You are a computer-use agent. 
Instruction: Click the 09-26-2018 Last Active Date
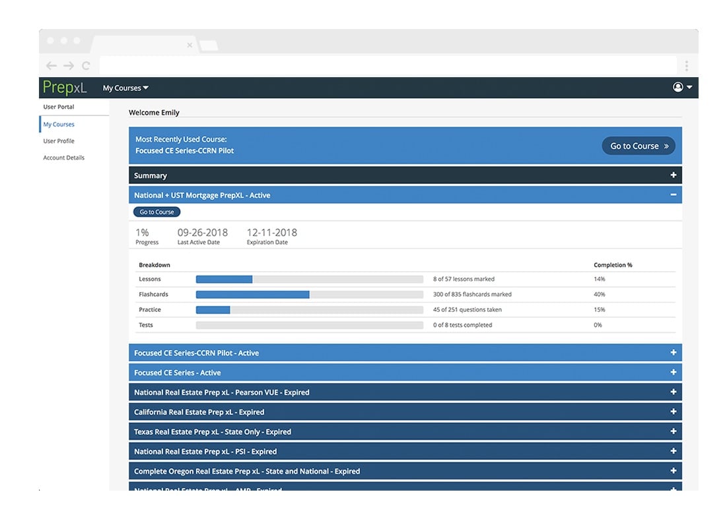coord(203,232)
